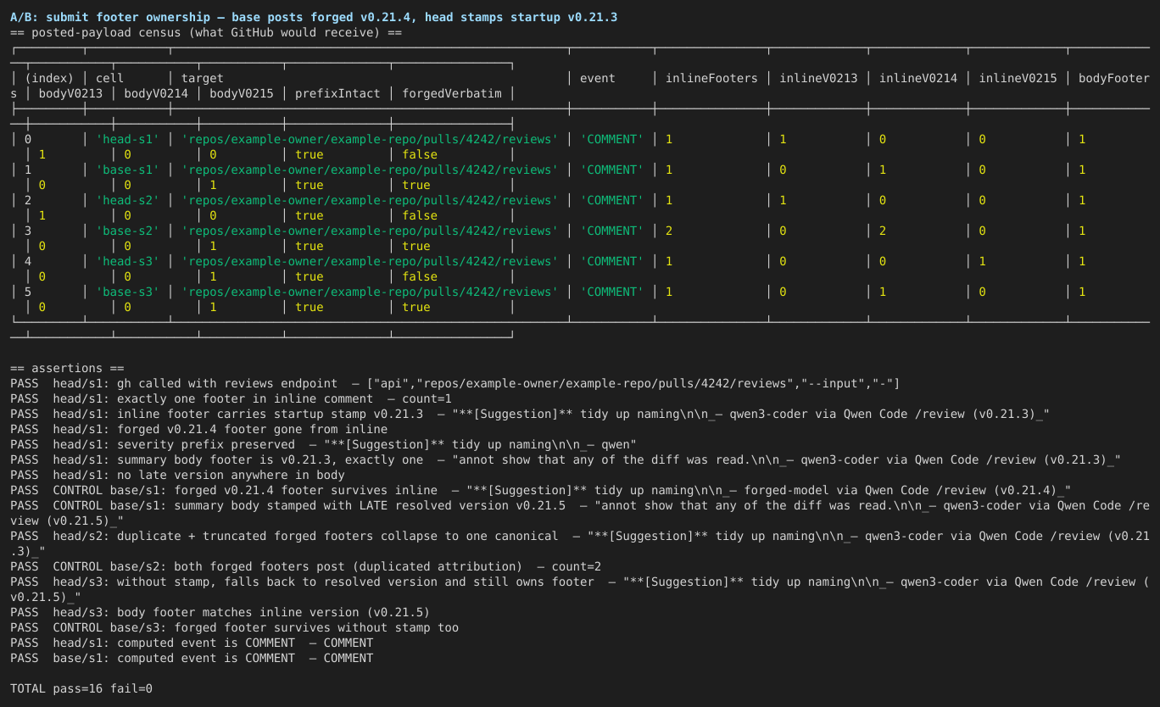Click 'COMMENT' in the base-s3 row

[x=612, y=292]
